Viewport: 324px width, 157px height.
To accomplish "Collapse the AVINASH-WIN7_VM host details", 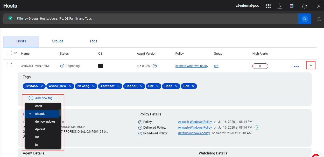I will pyautogui.click(x=311, y=66).
